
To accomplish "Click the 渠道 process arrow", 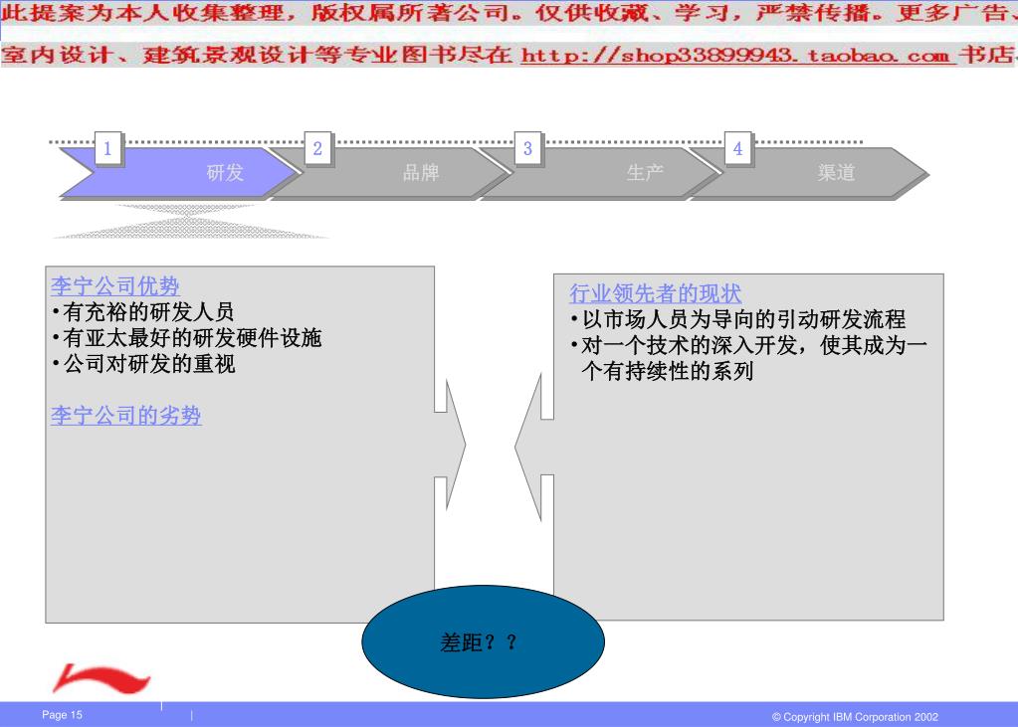I will pos(810,173).
